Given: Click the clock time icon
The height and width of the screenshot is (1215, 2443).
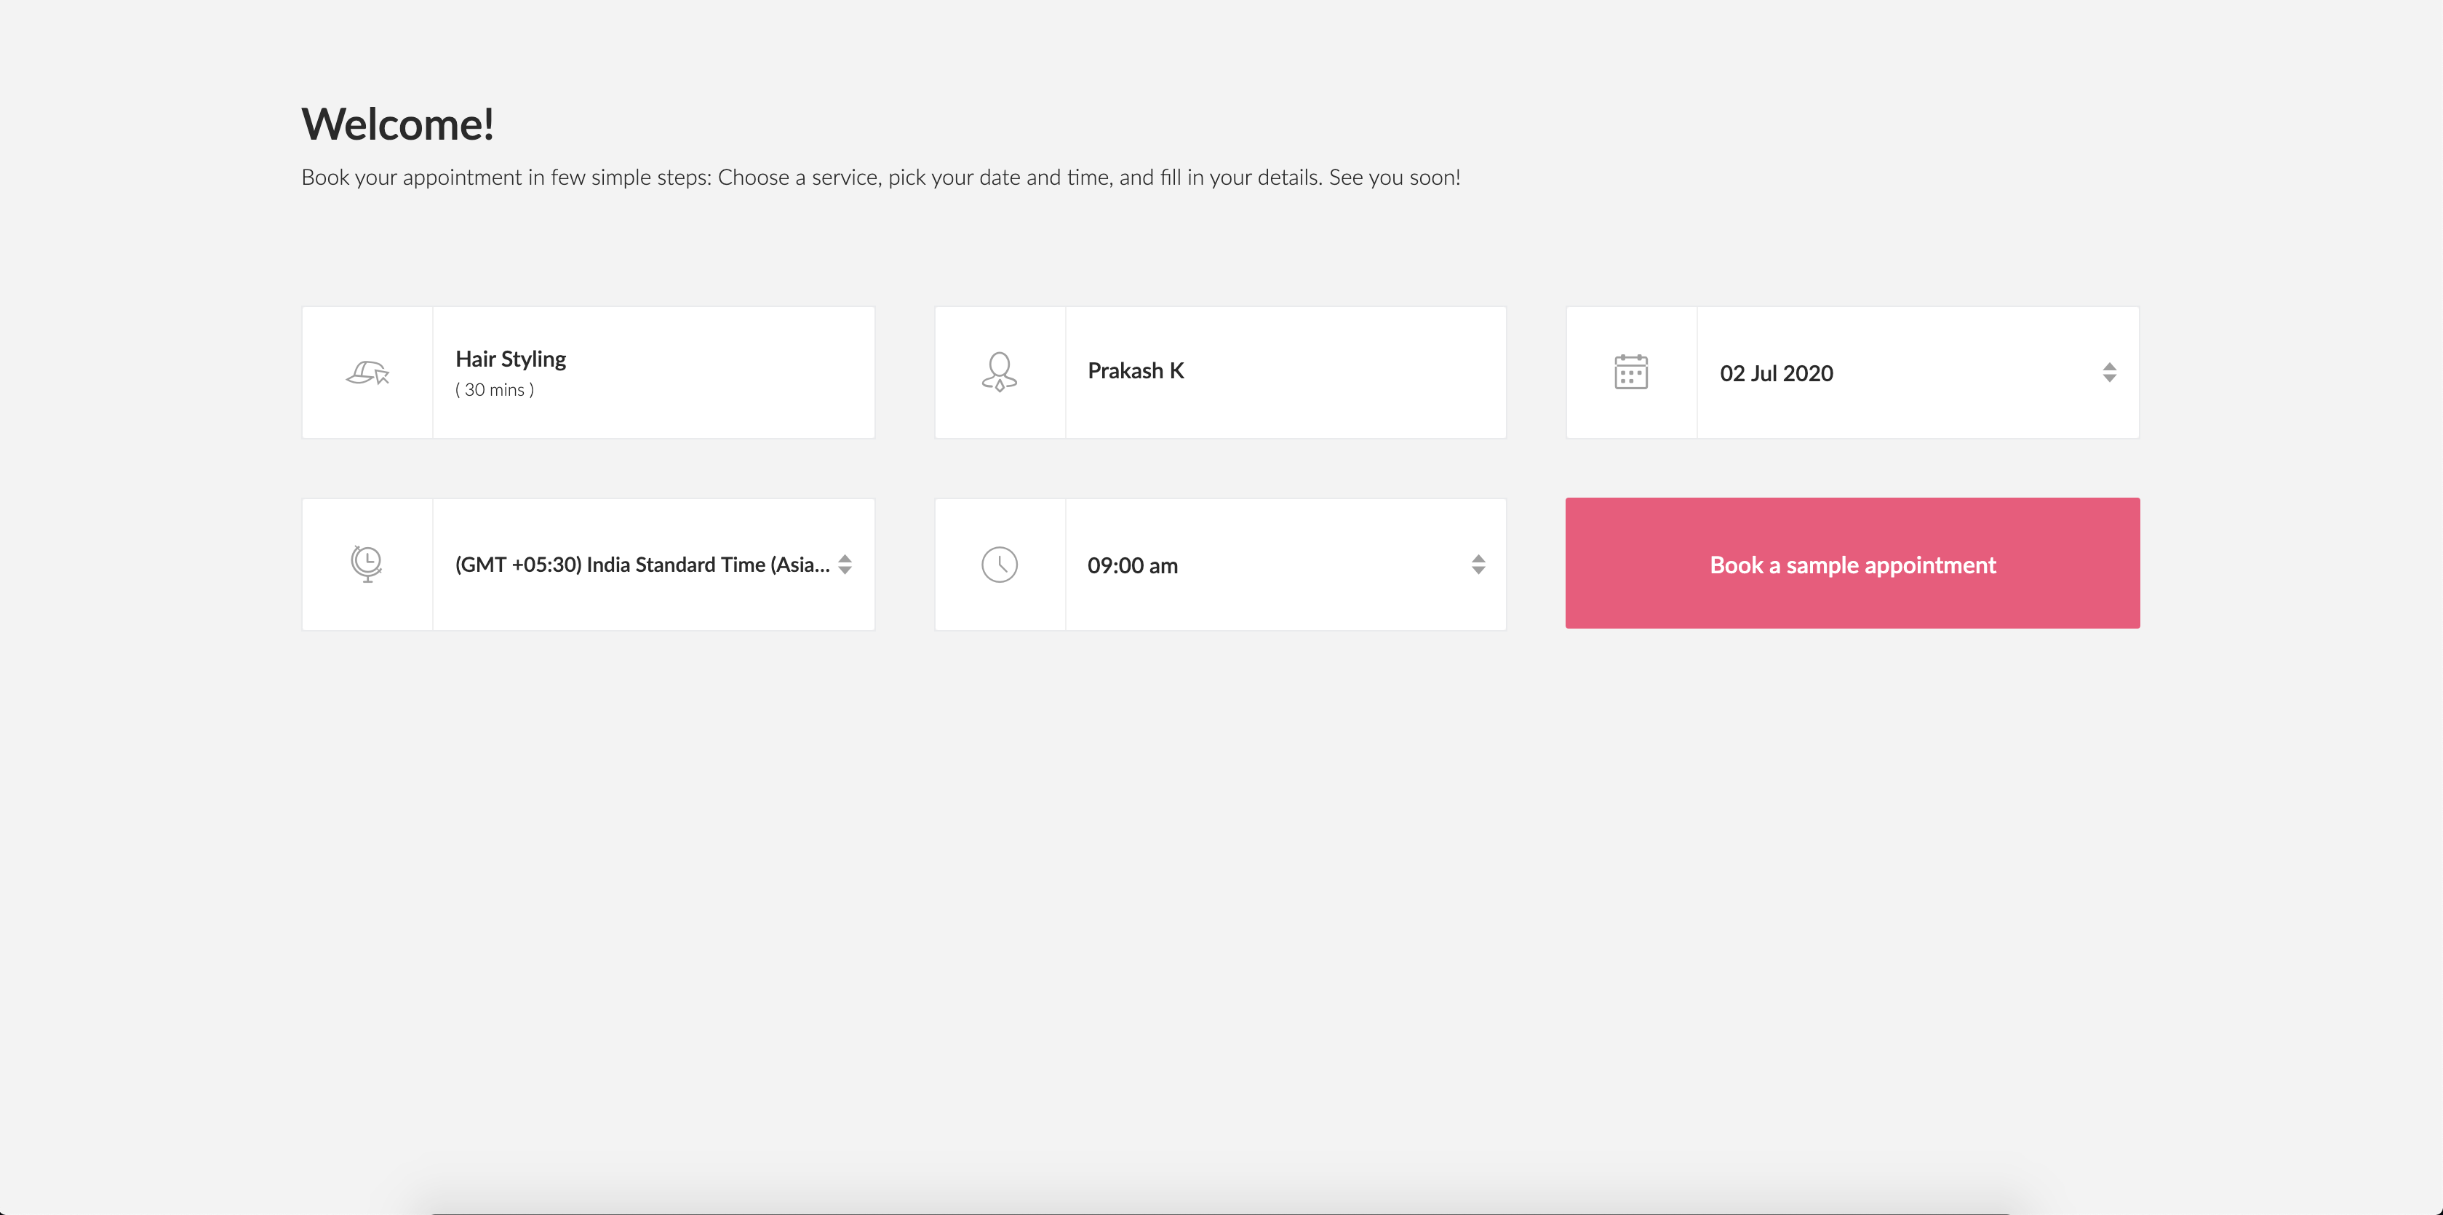Looking at the screenshot, I should tap(999, 565).
